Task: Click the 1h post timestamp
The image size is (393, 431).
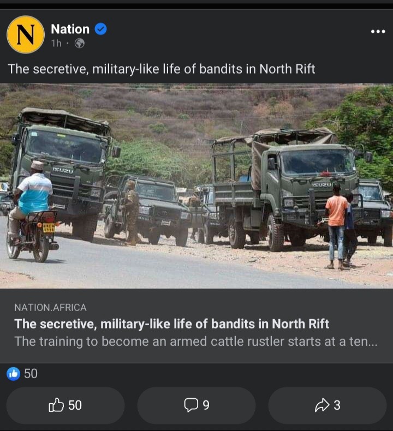Action: [56, 44]
